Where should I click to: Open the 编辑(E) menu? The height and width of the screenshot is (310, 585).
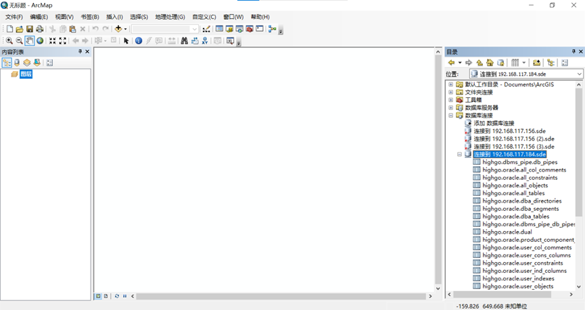[39, 17]
